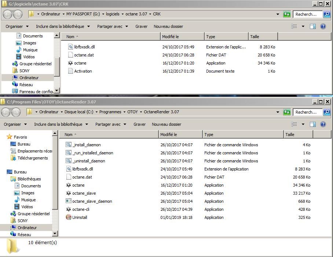Select Musique in CRK window sidebar
This screenshot has height=257, width=333.
(x=27, y=49)
